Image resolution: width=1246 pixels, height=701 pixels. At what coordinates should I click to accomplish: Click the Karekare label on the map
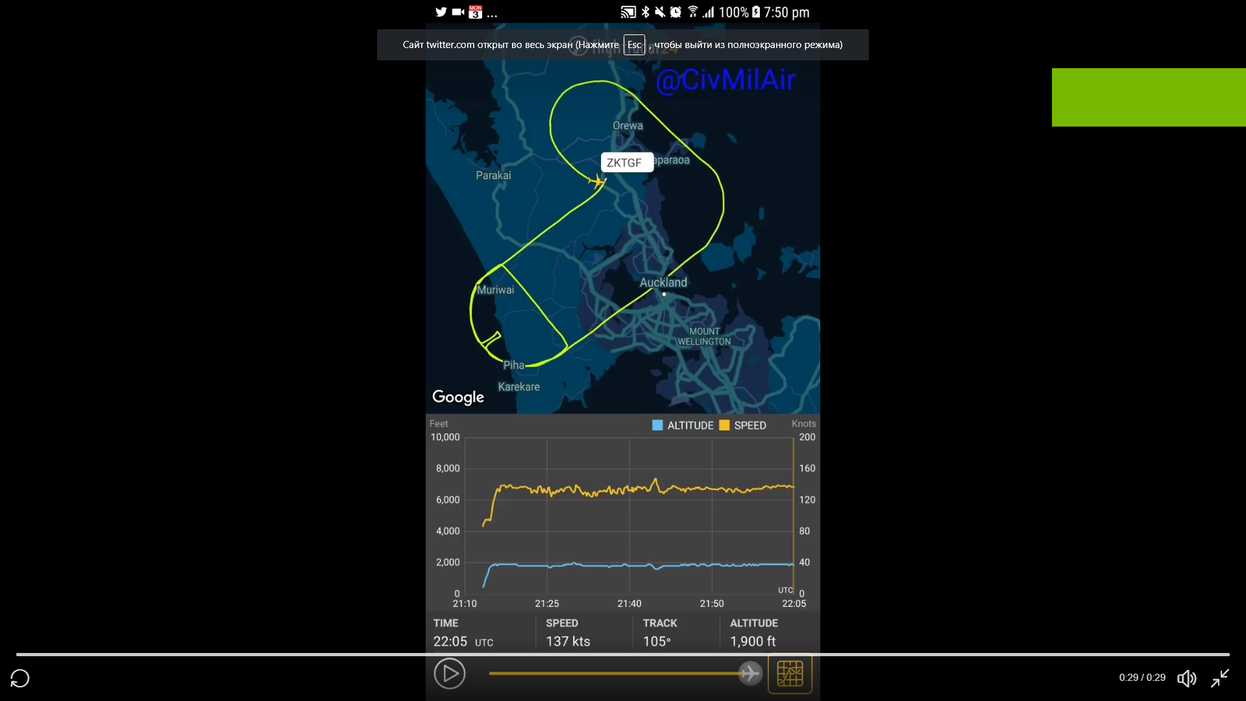pos(519,387)
